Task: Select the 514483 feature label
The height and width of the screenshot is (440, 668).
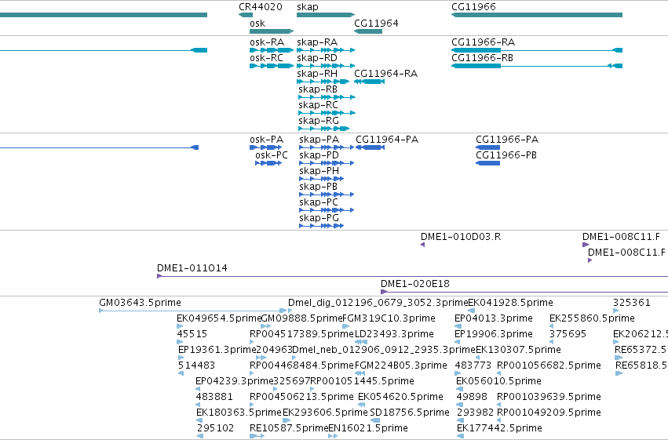Action: coord(196,366)
